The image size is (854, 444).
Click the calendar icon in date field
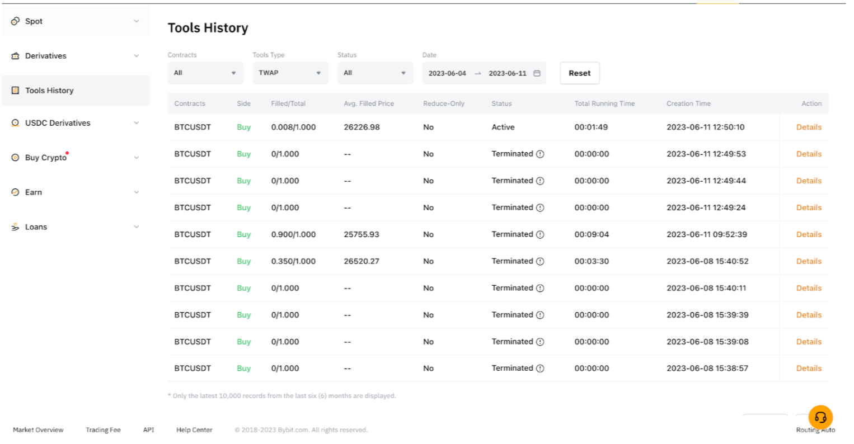click(x=537, y=73)
